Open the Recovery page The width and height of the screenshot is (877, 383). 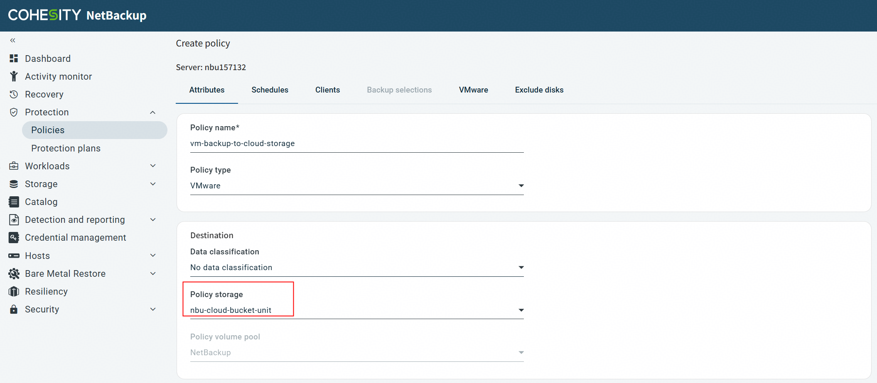point(44,94)
